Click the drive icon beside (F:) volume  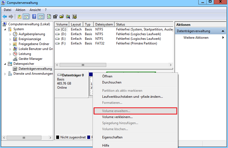coord(57,43)
